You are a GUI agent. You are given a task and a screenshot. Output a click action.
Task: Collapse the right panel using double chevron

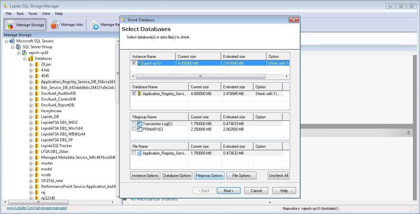point(408,133)
